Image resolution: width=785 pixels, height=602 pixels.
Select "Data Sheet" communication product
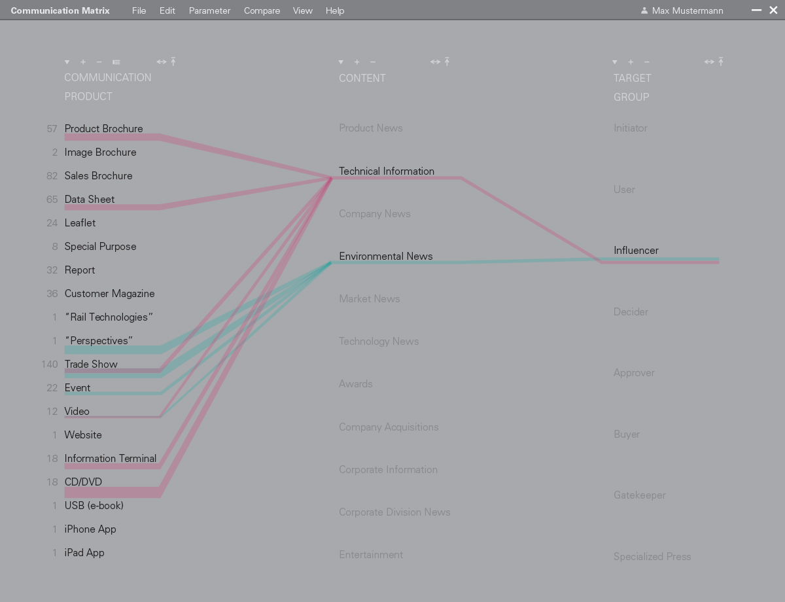click(x=90, y=200)
